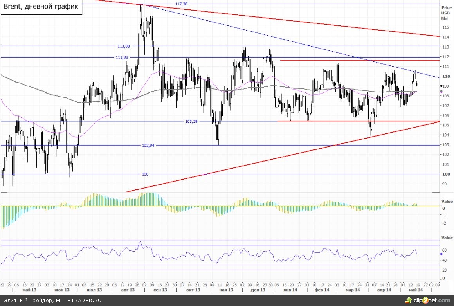Select the май 13 month on time axis
454x306 pixels.
click(x=29, y=290)
